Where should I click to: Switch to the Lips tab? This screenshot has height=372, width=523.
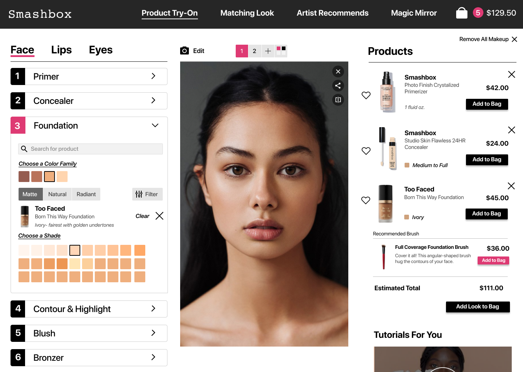pos(61,50)
